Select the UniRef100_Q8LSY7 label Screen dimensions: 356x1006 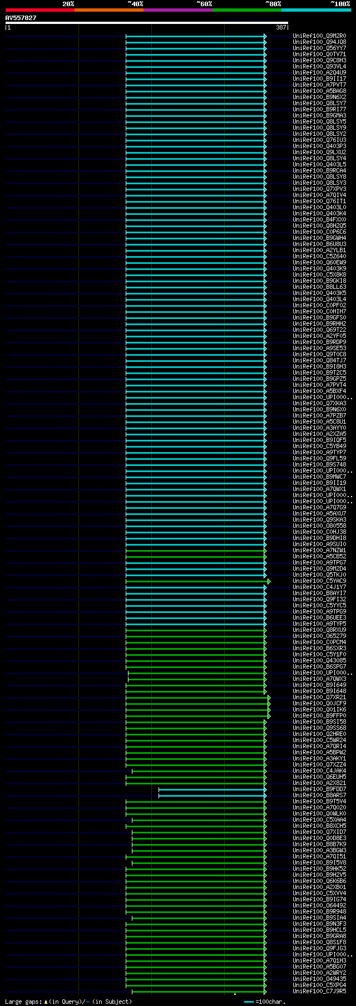click(319, 104)
